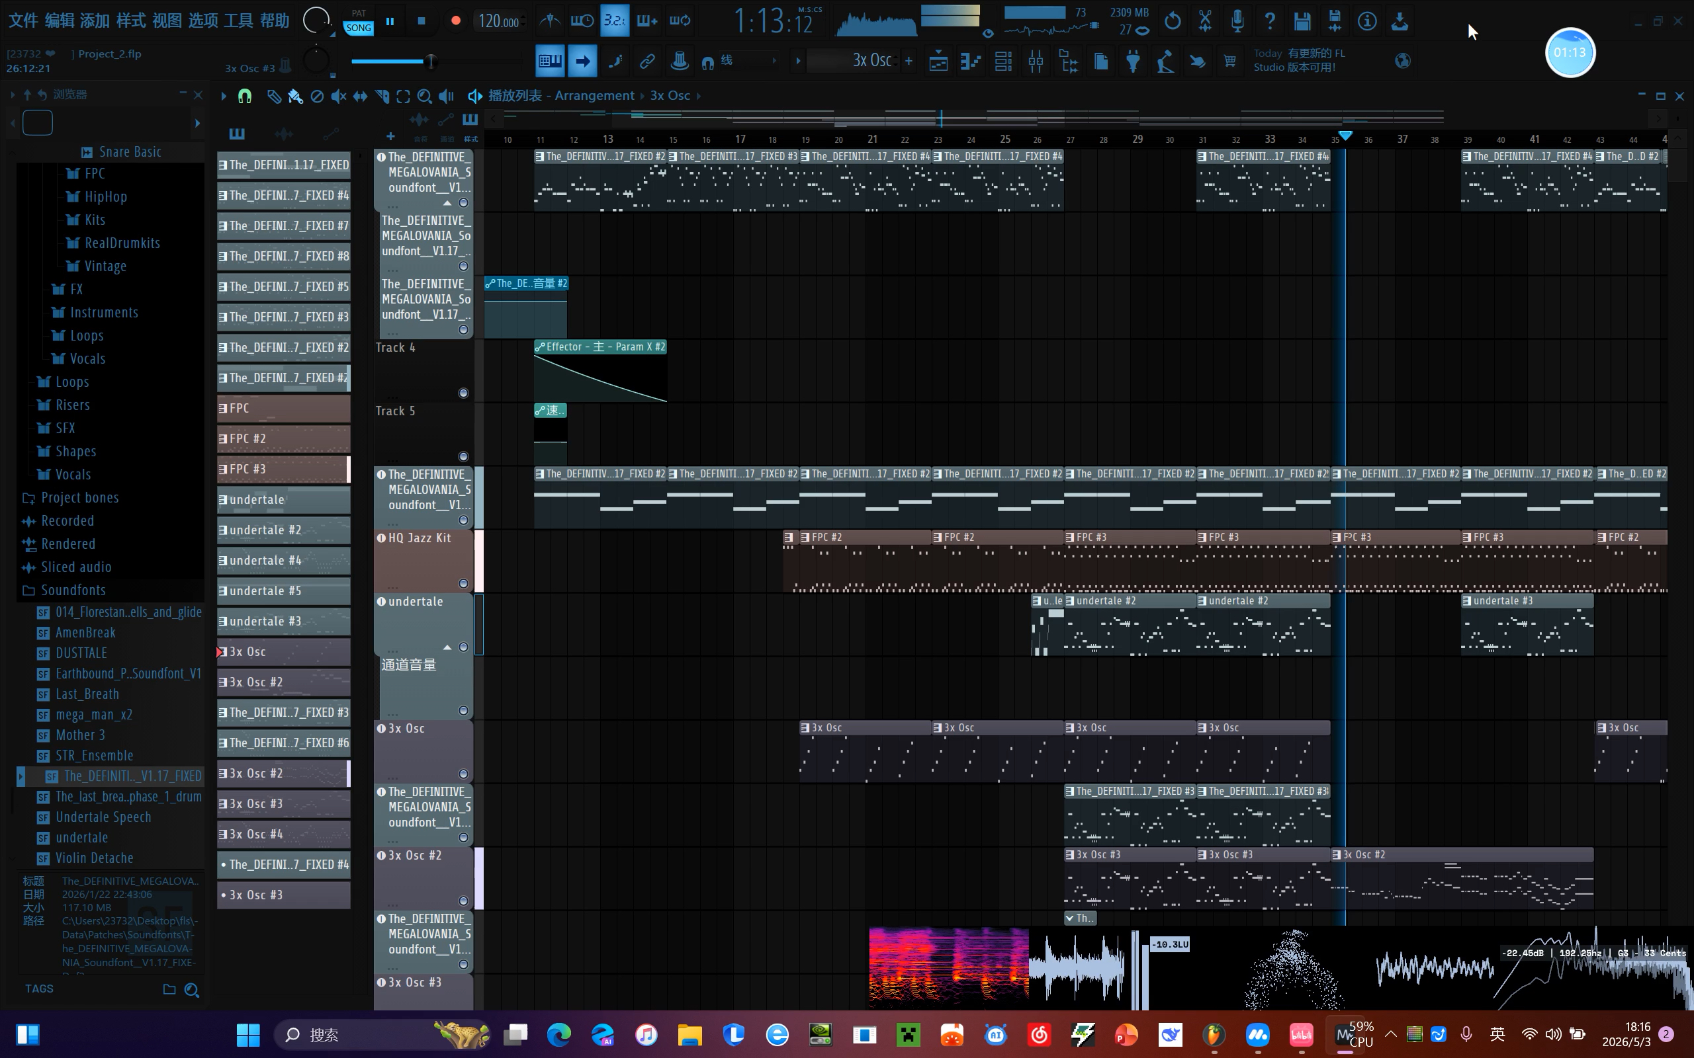Click the browser search icon beside TAGS
This screenshot has height=1058, width=1694.
click(191, 989)
